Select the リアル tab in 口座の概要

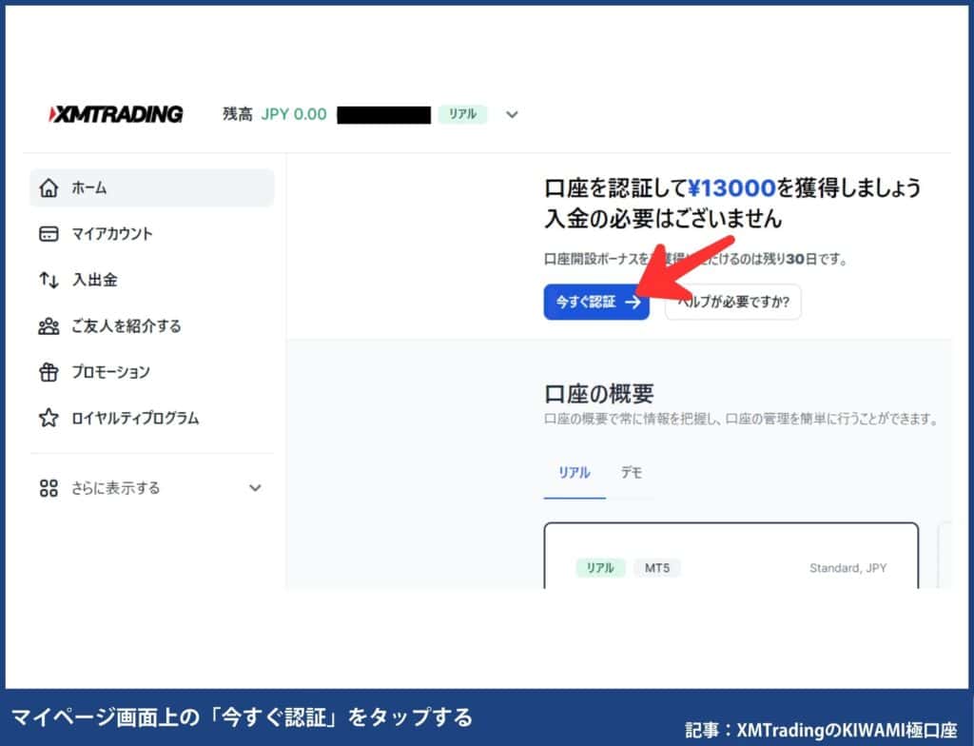click(574, 473)
